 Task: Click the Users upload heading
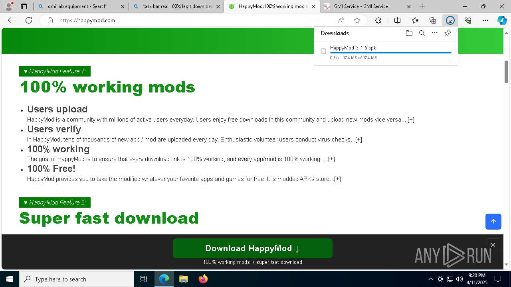(x=57, y=109)
